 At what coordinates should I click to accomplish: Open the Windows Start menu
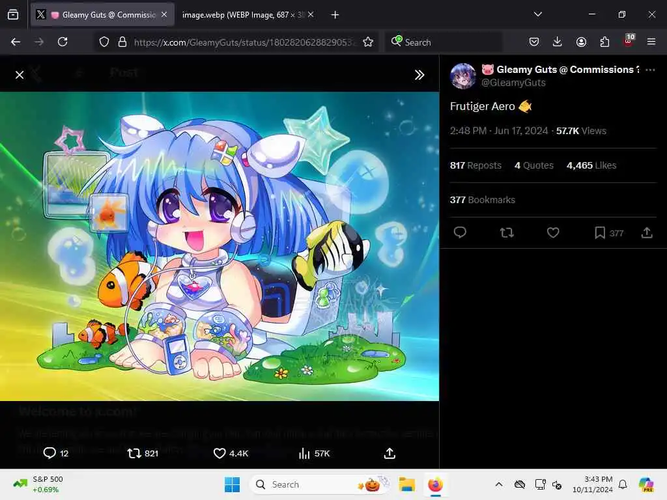pyautogui.click(x=233, y=484)
